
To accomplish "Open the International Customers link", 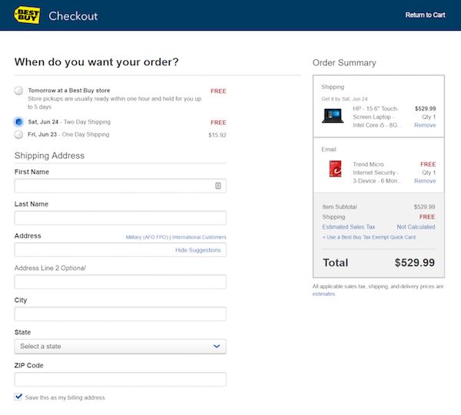I will pyautogui.click(x=199, y=237).
